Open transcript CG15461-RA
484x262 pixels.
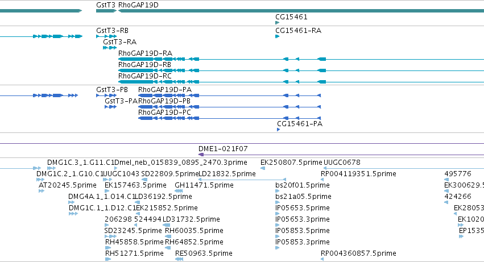tap(298, 31)
